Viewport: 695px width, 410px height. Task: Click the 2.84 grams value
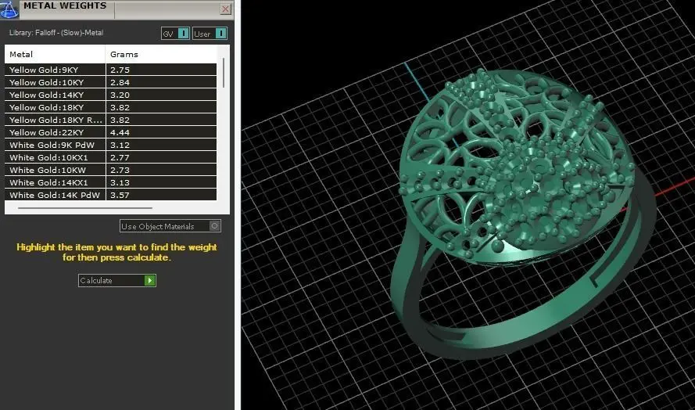(120, 82)
